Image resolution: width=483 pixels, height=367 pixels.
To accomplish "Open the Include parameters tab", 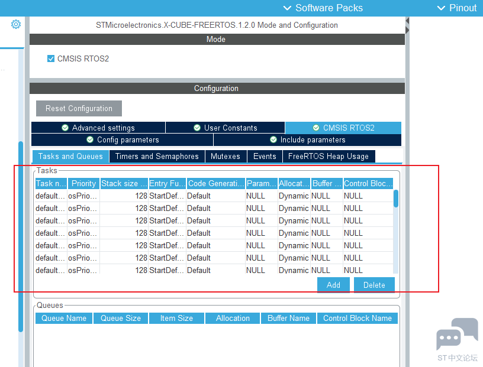I will click(x=307, y=139).
